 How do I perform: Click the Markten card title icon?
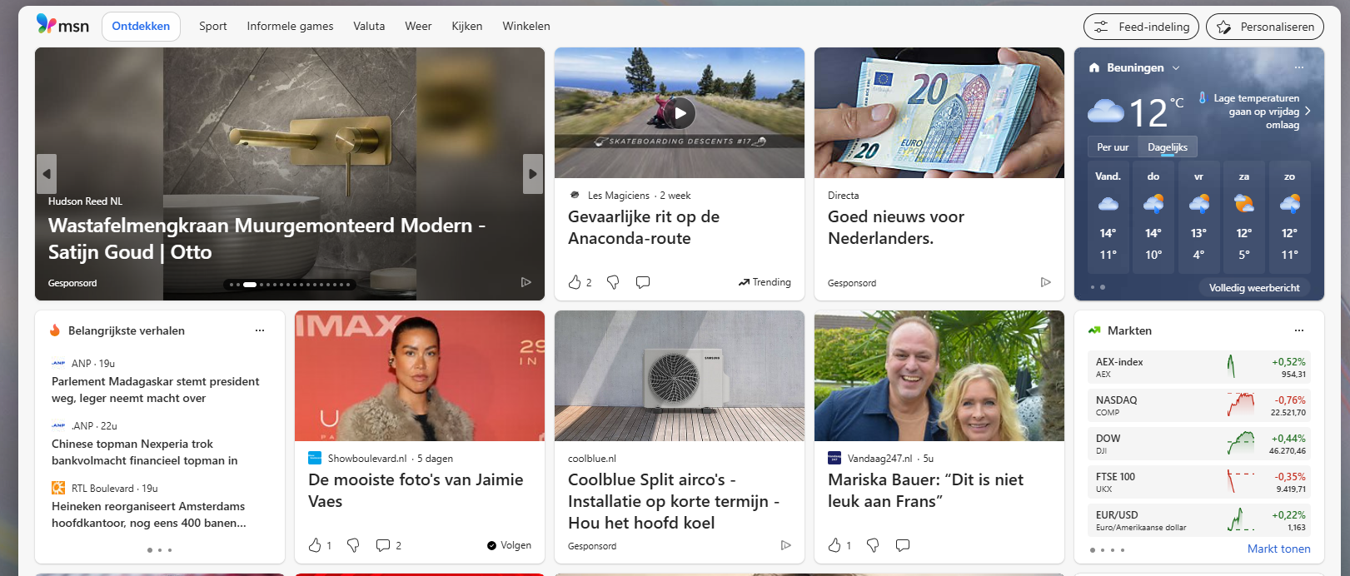click(1094, 330)
